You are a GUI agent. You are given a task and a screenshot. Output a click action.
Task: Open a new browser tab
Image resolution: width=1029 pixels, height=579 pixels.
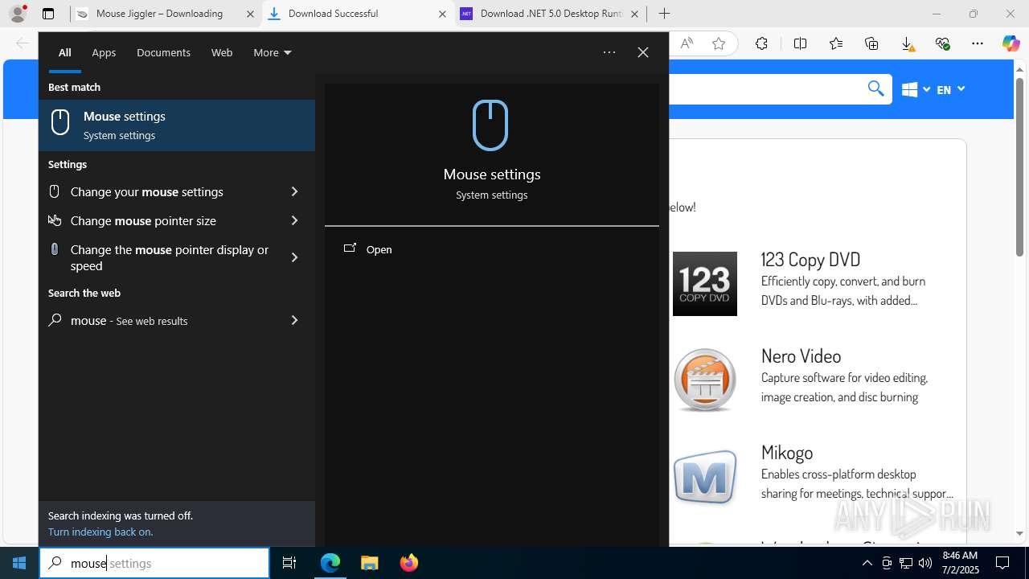(664, 14)
